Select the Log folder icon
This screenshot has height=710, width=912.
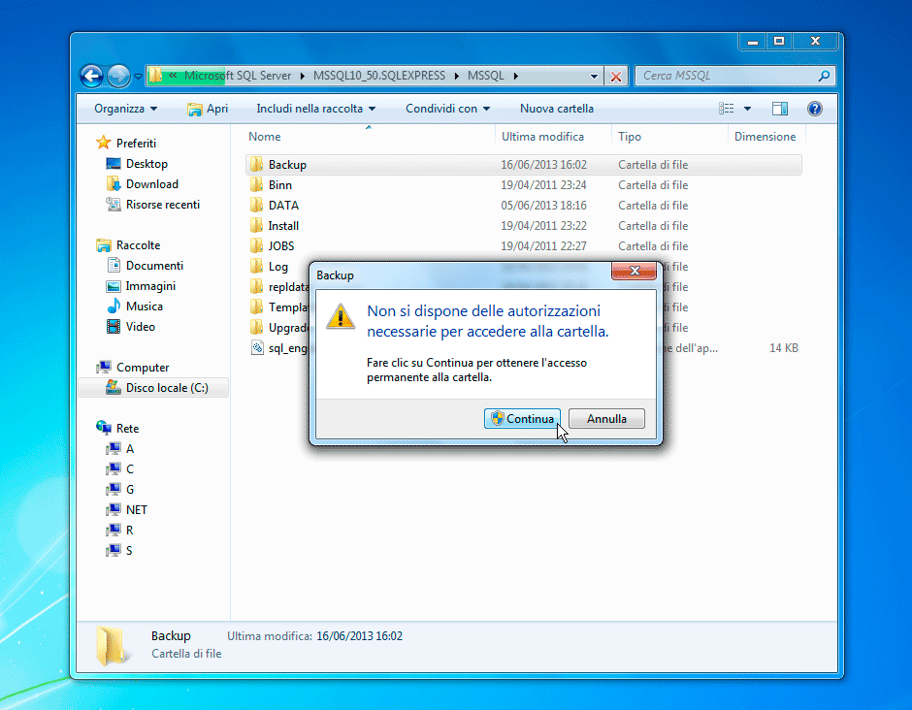point(256,267)
